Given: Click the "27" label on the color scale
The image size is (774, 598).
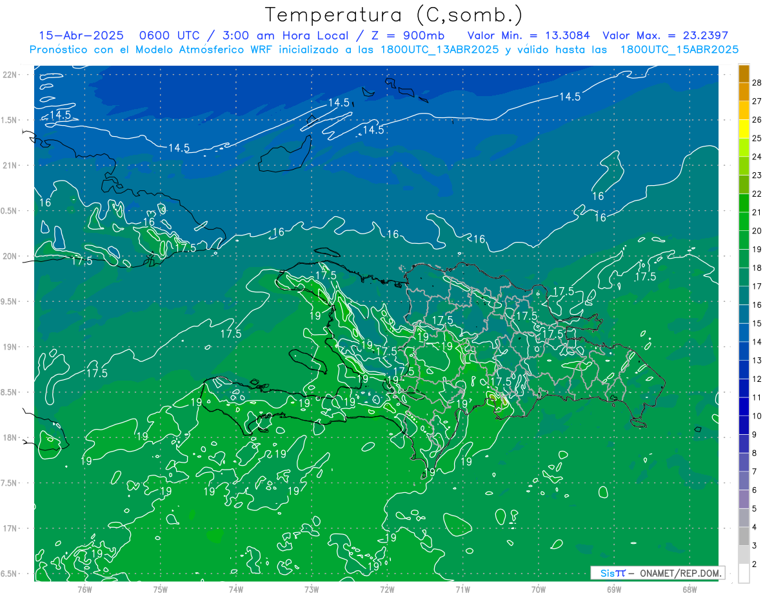Looking at the screenshot, I should (757, 101).
